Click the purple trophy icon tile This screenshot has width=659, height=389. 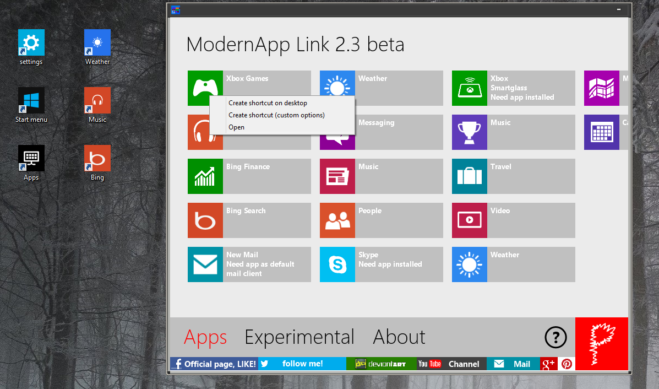(x=470, y=132)
